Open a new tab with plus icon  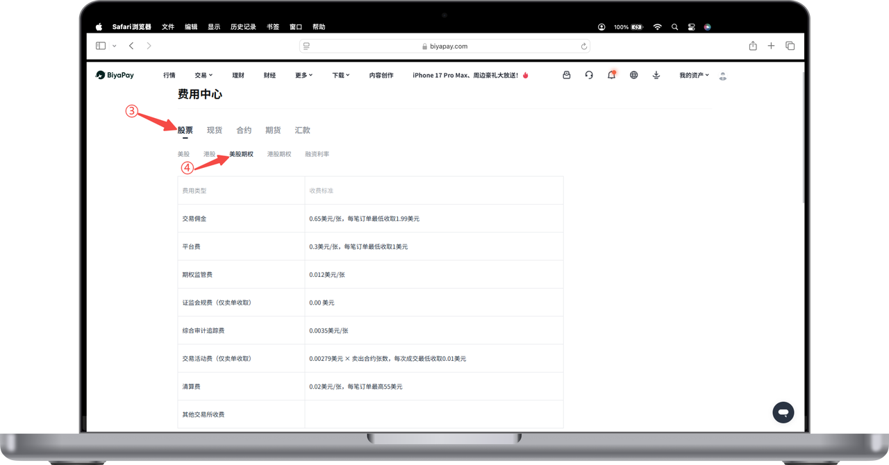click(771, 46)
